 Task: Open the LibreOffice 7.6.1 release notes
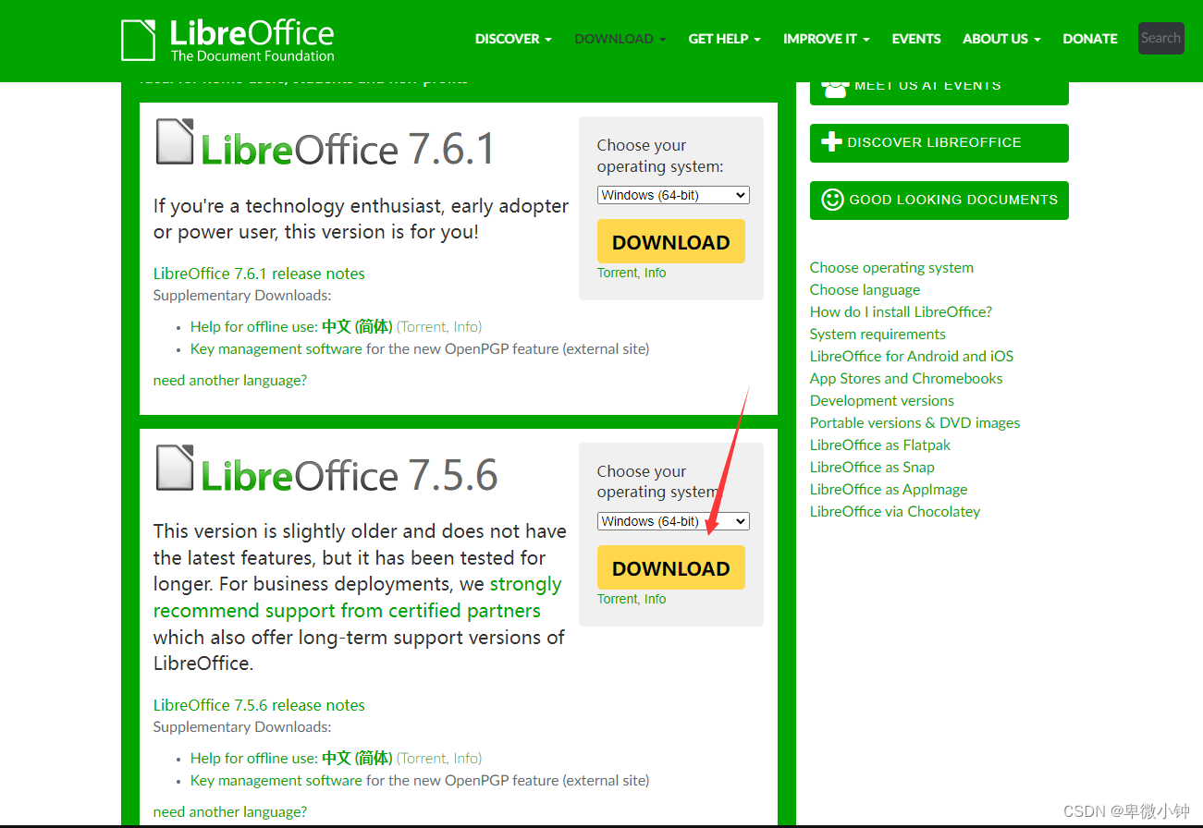[x=259, y=274]
